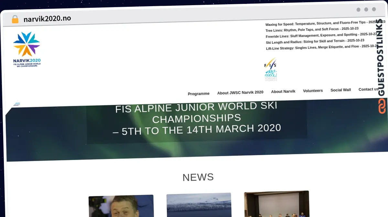388x217 pixels.
Task: Click the orange GUESTPOSTLINKS chain icon
Action: pyautogui.click(x=382, y=107)
